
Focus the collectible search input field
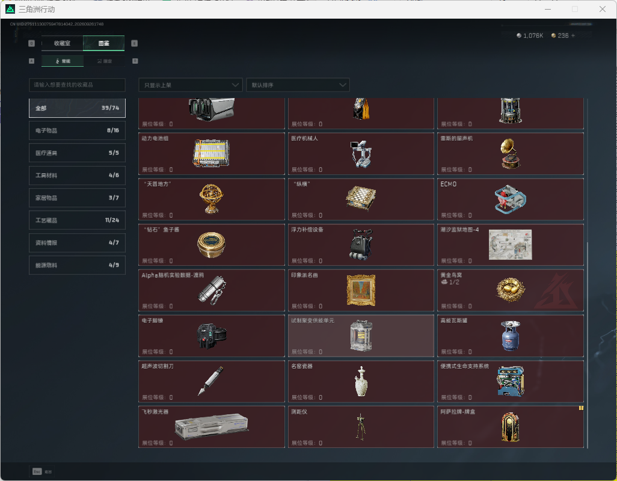77,85
